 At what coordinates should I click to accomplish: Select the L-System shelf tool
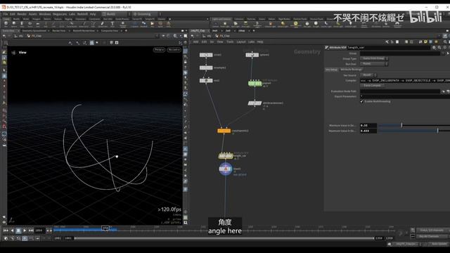coord(134,24)
